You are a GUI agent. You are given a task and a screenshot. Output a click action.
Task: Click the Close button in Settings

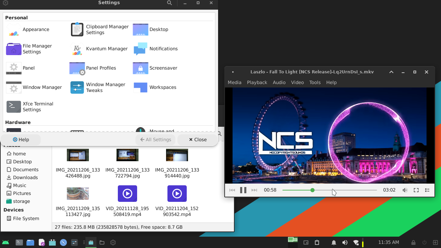point(197,139)
